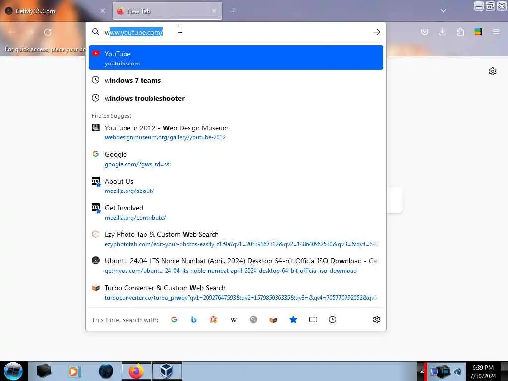Switch to the GetMyOS.Com tab
The height and width of the screenshot is (381, 508).
click(x=55, y=11)
